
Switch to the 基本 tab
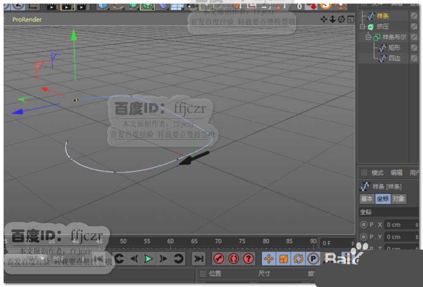point(367,199)
